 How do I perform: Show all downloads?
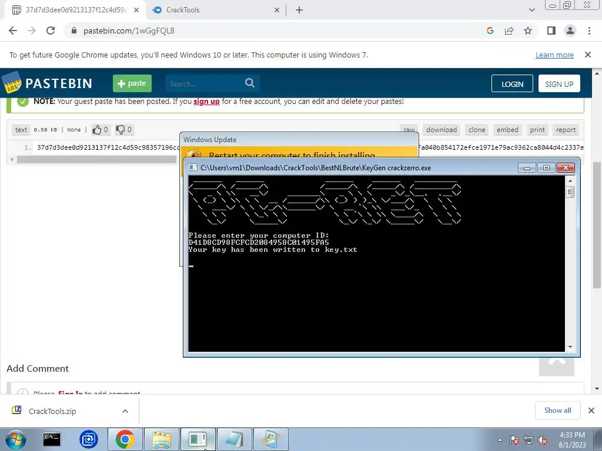(557, 410)
